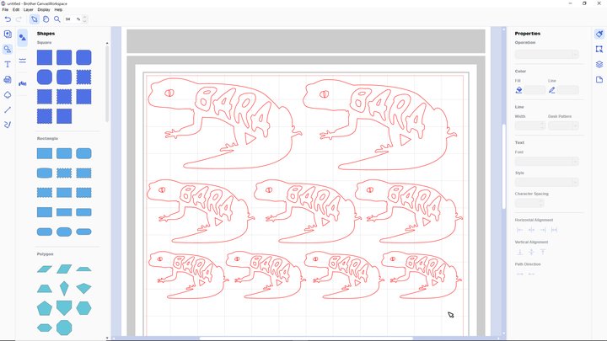Pick the kite-shaped polygon thumbnail

pyautogui.click(x=64, y=289)
